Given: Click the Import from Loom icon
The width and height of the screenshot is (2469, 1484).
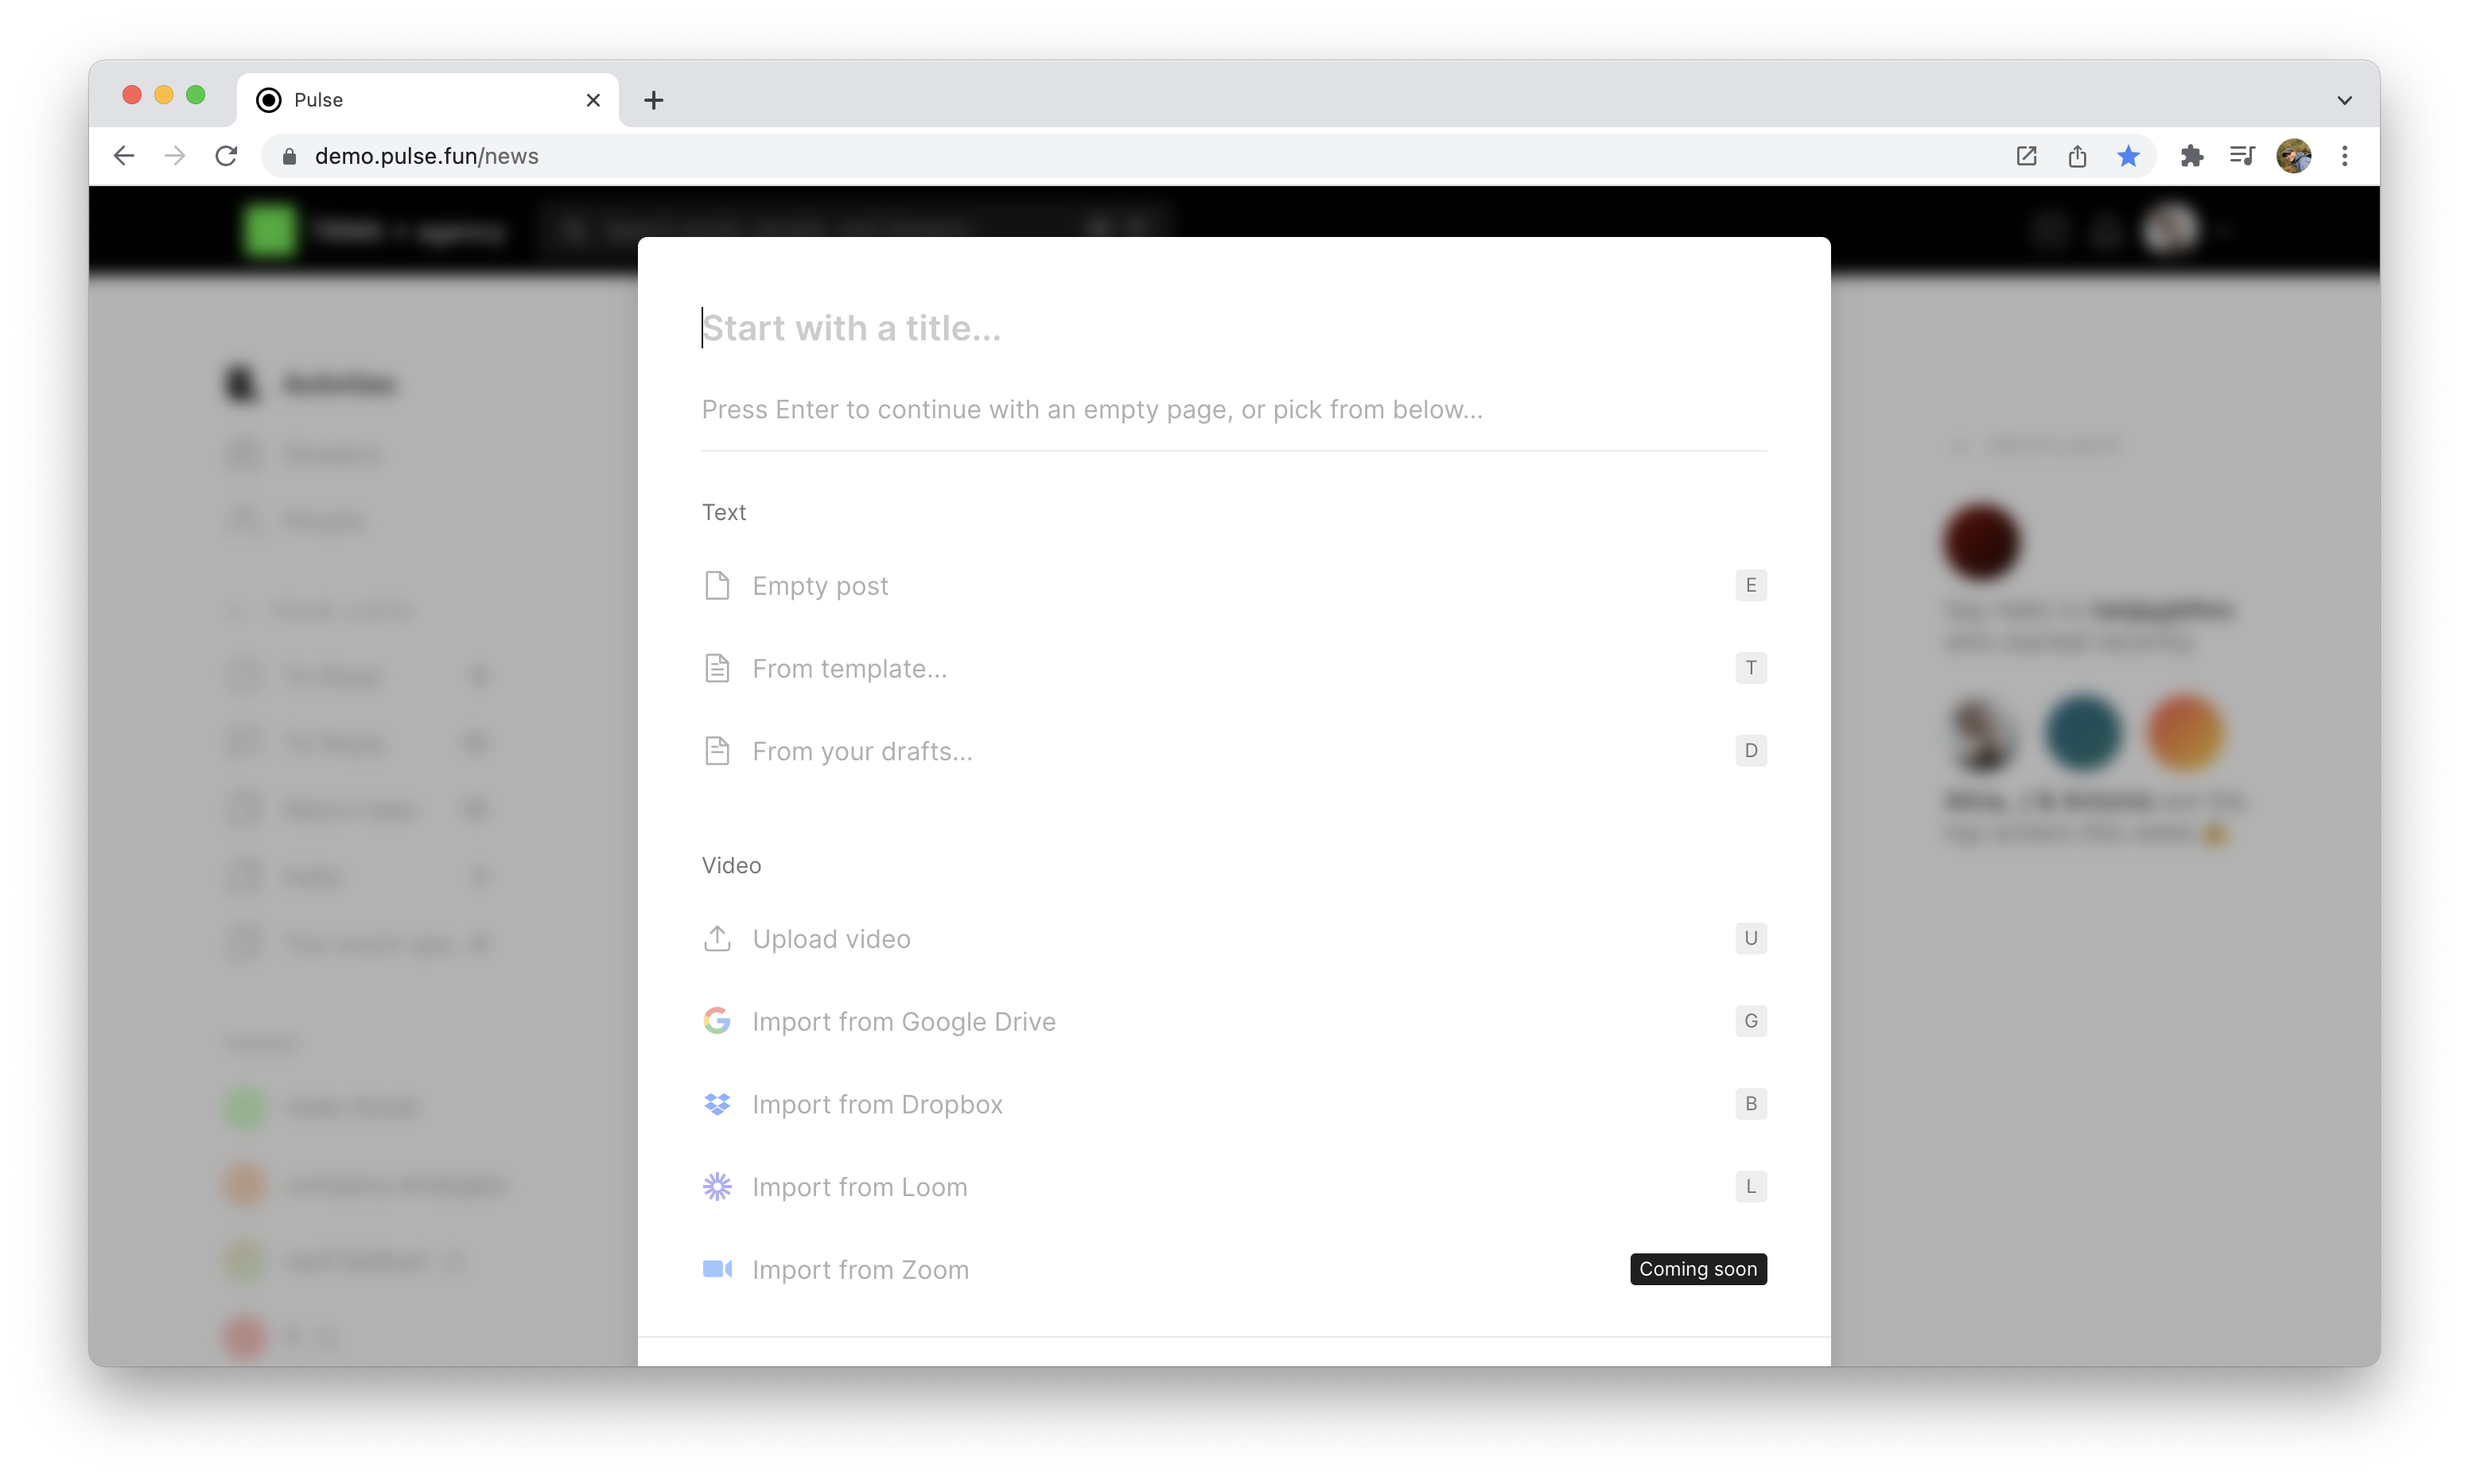Looking at the screenshot, I should (717, 1186).
